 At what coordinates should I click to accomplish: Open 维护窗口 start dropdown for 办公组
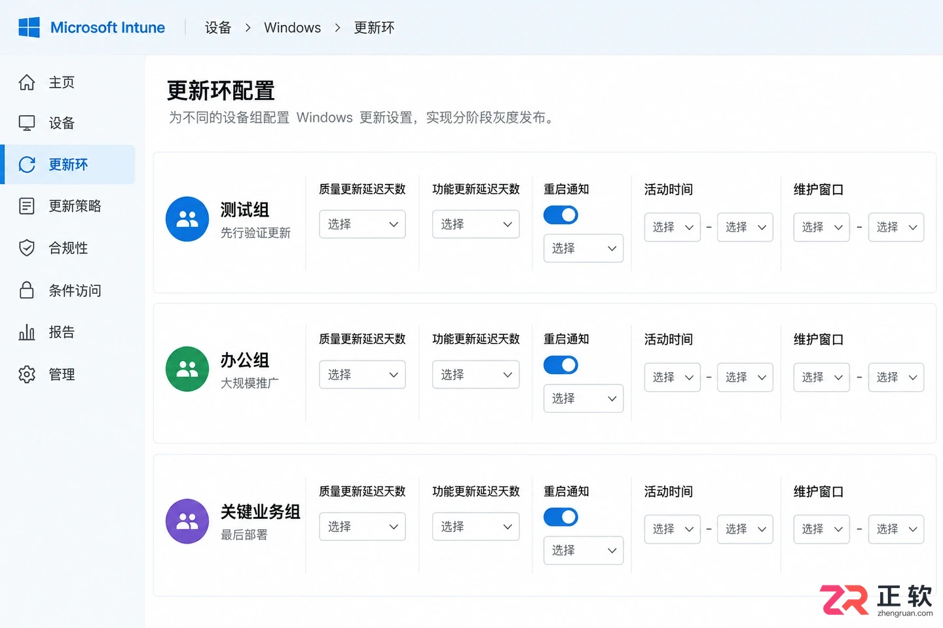(822, 377)
